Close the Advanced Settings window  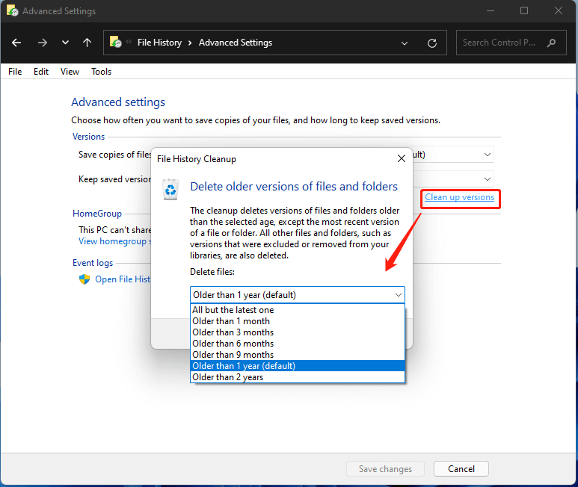pyautogui.click(x=559, y=11)
